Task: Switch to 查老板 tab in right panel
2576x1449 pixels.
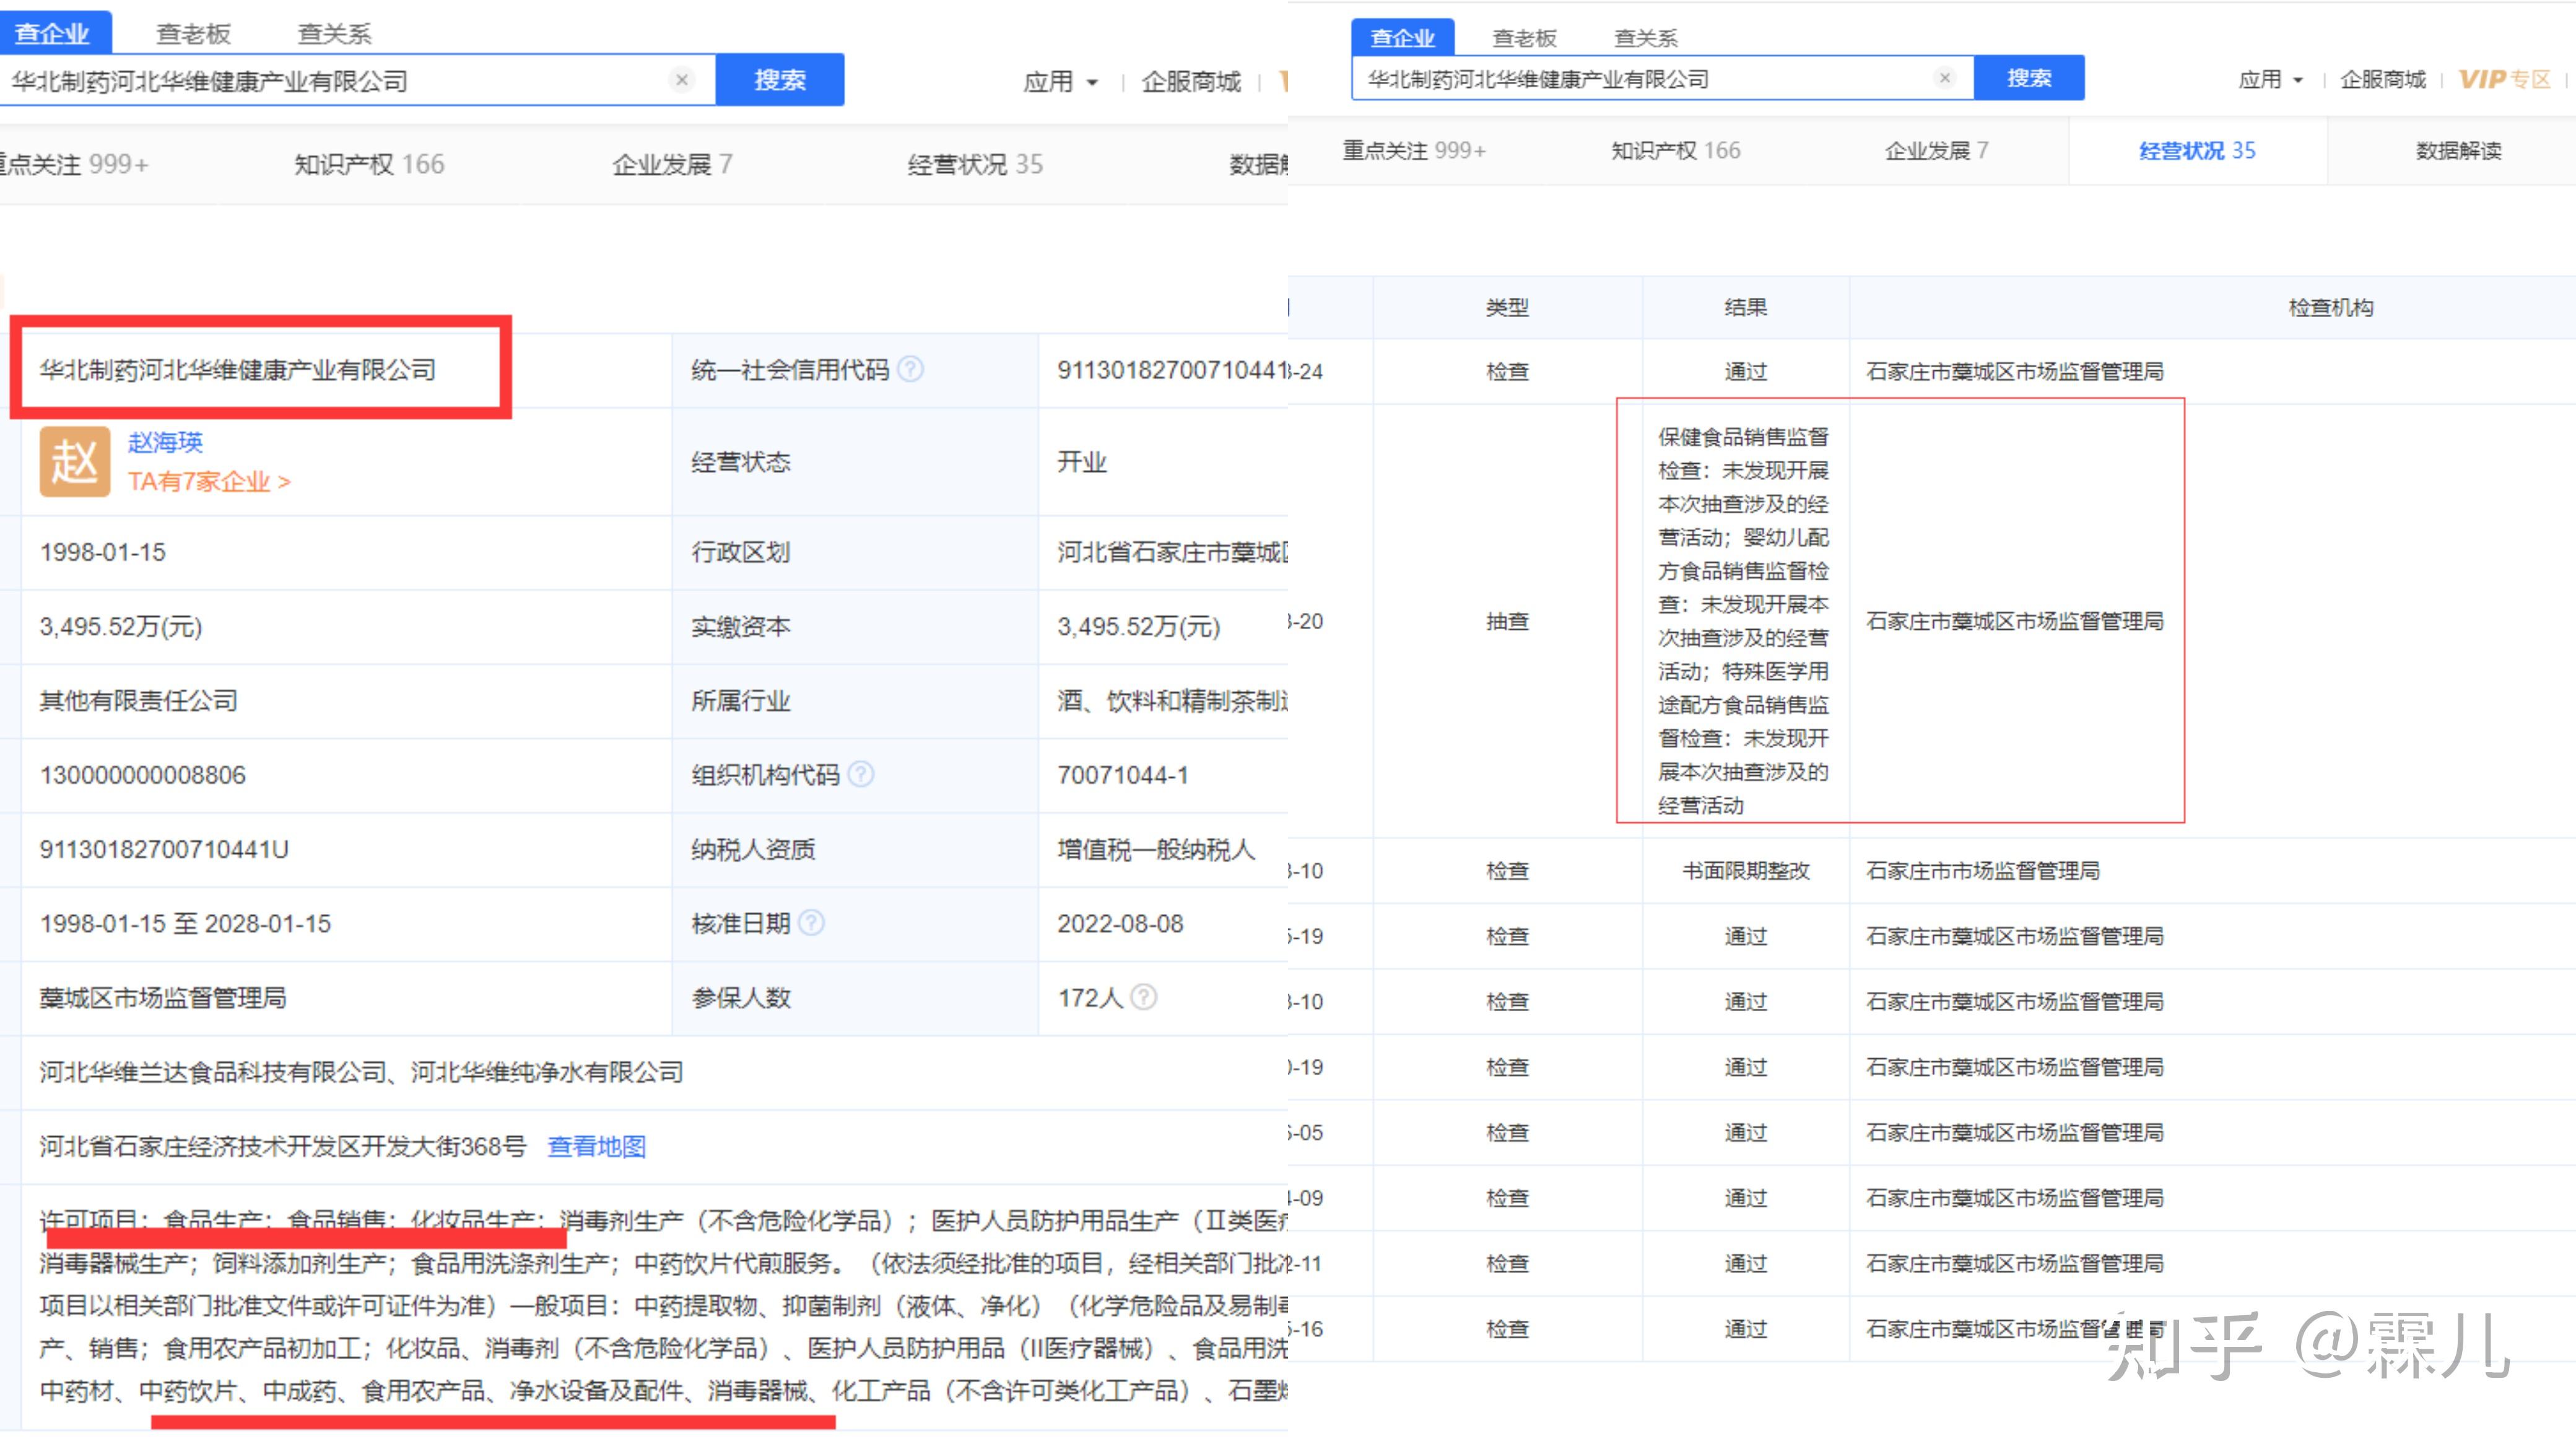Action: [x=1524, y=38]
